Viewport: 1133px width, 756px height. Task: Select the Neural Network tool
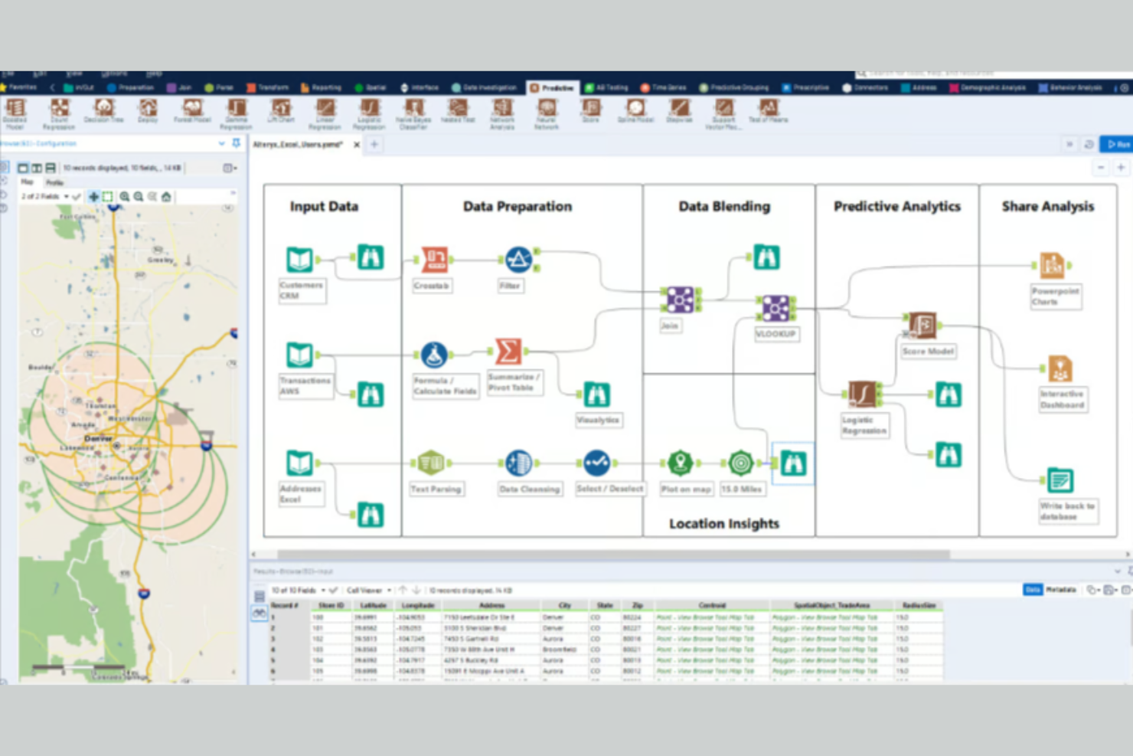coord(547,113)
